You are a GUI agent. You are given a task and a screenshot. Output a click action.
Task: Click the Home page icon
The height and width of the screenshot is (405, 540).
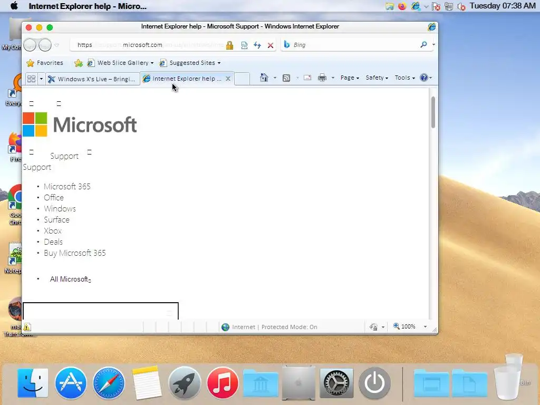264,78
